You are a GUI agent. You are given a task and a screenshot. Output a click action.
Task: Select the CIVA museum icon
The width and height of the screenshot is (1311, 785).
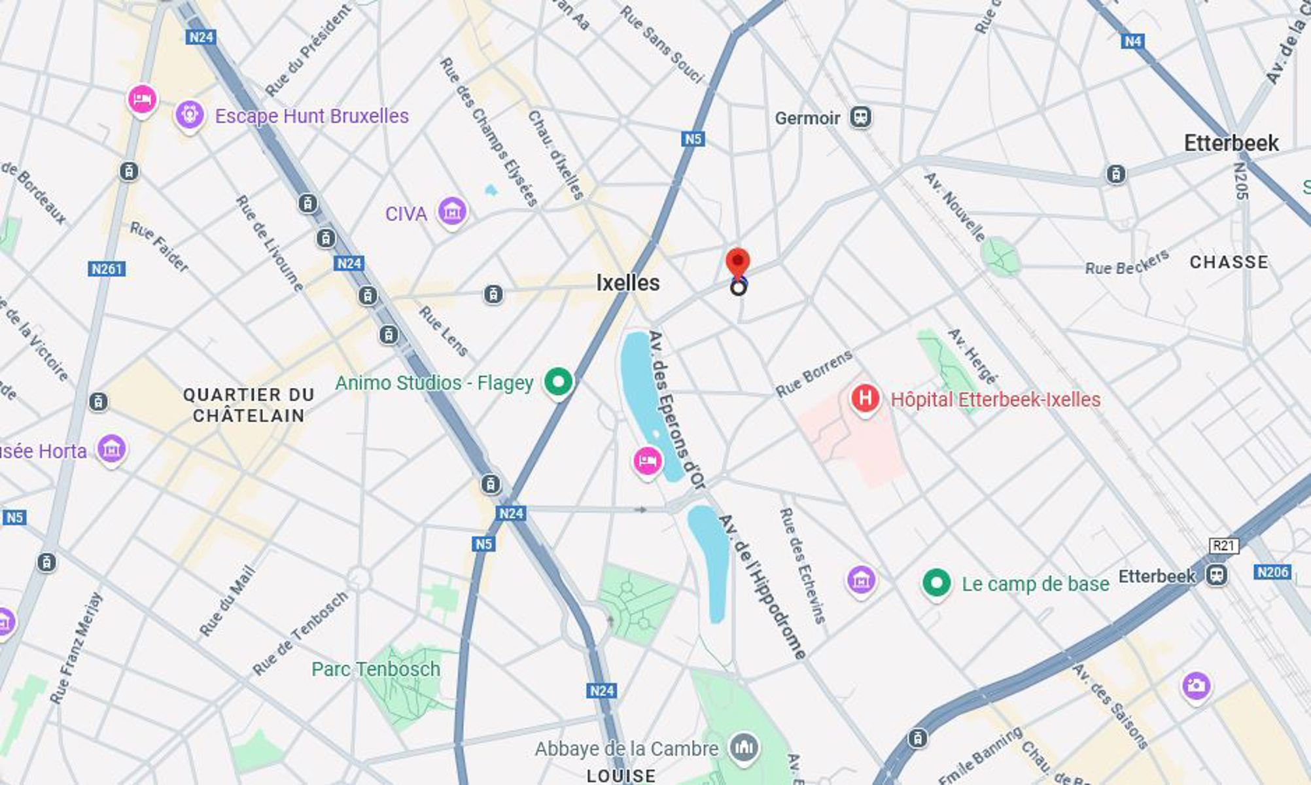452,212
